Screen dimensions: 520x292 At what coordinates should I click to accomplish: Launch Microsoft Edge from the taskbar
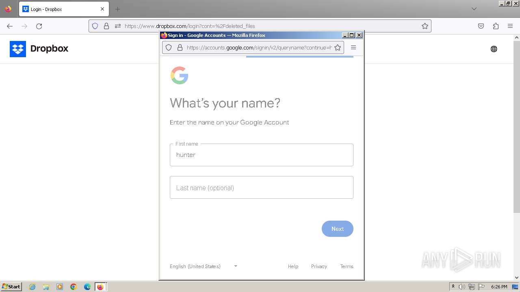click(x=87, y=287)
